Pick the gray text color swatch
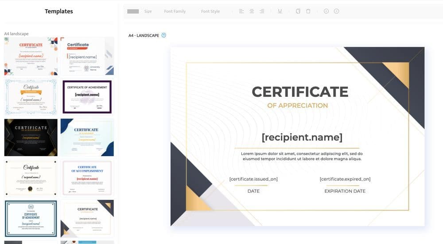Viewport: 443px width, 244px height. point(133,11)
